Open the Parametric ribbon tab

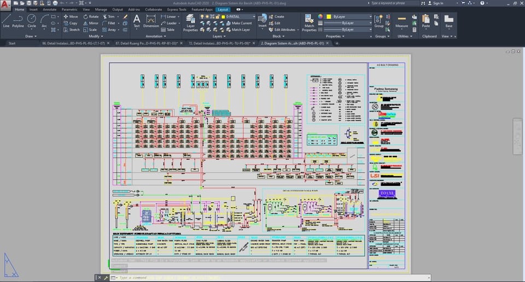click(69, 9)
